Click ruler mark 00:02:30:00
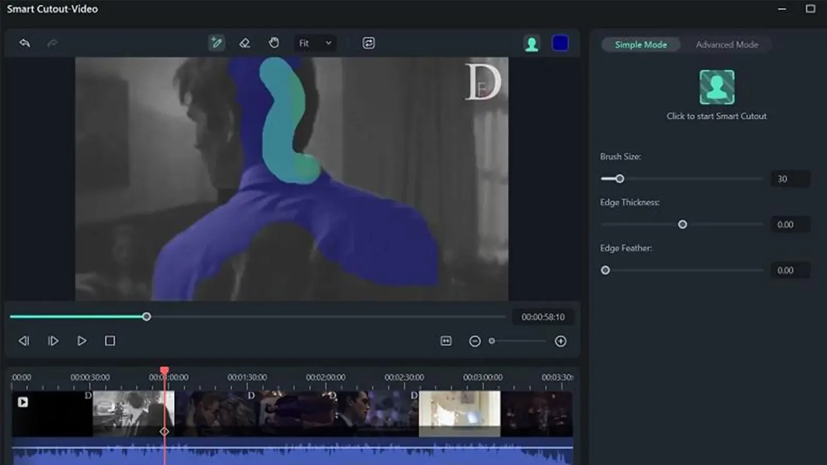 click(404, 377)
